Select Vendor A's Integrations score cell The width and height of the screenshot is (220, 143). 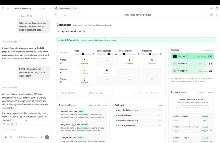tap(152, 61)
